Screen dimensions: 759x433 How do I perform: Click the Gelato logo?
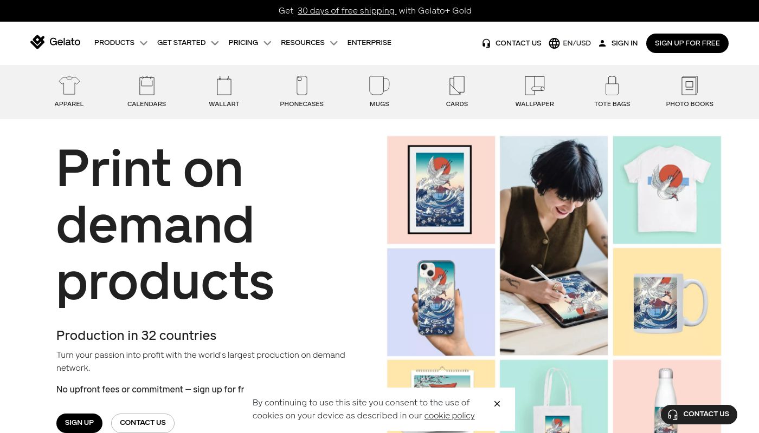click(x=55, y=42)
